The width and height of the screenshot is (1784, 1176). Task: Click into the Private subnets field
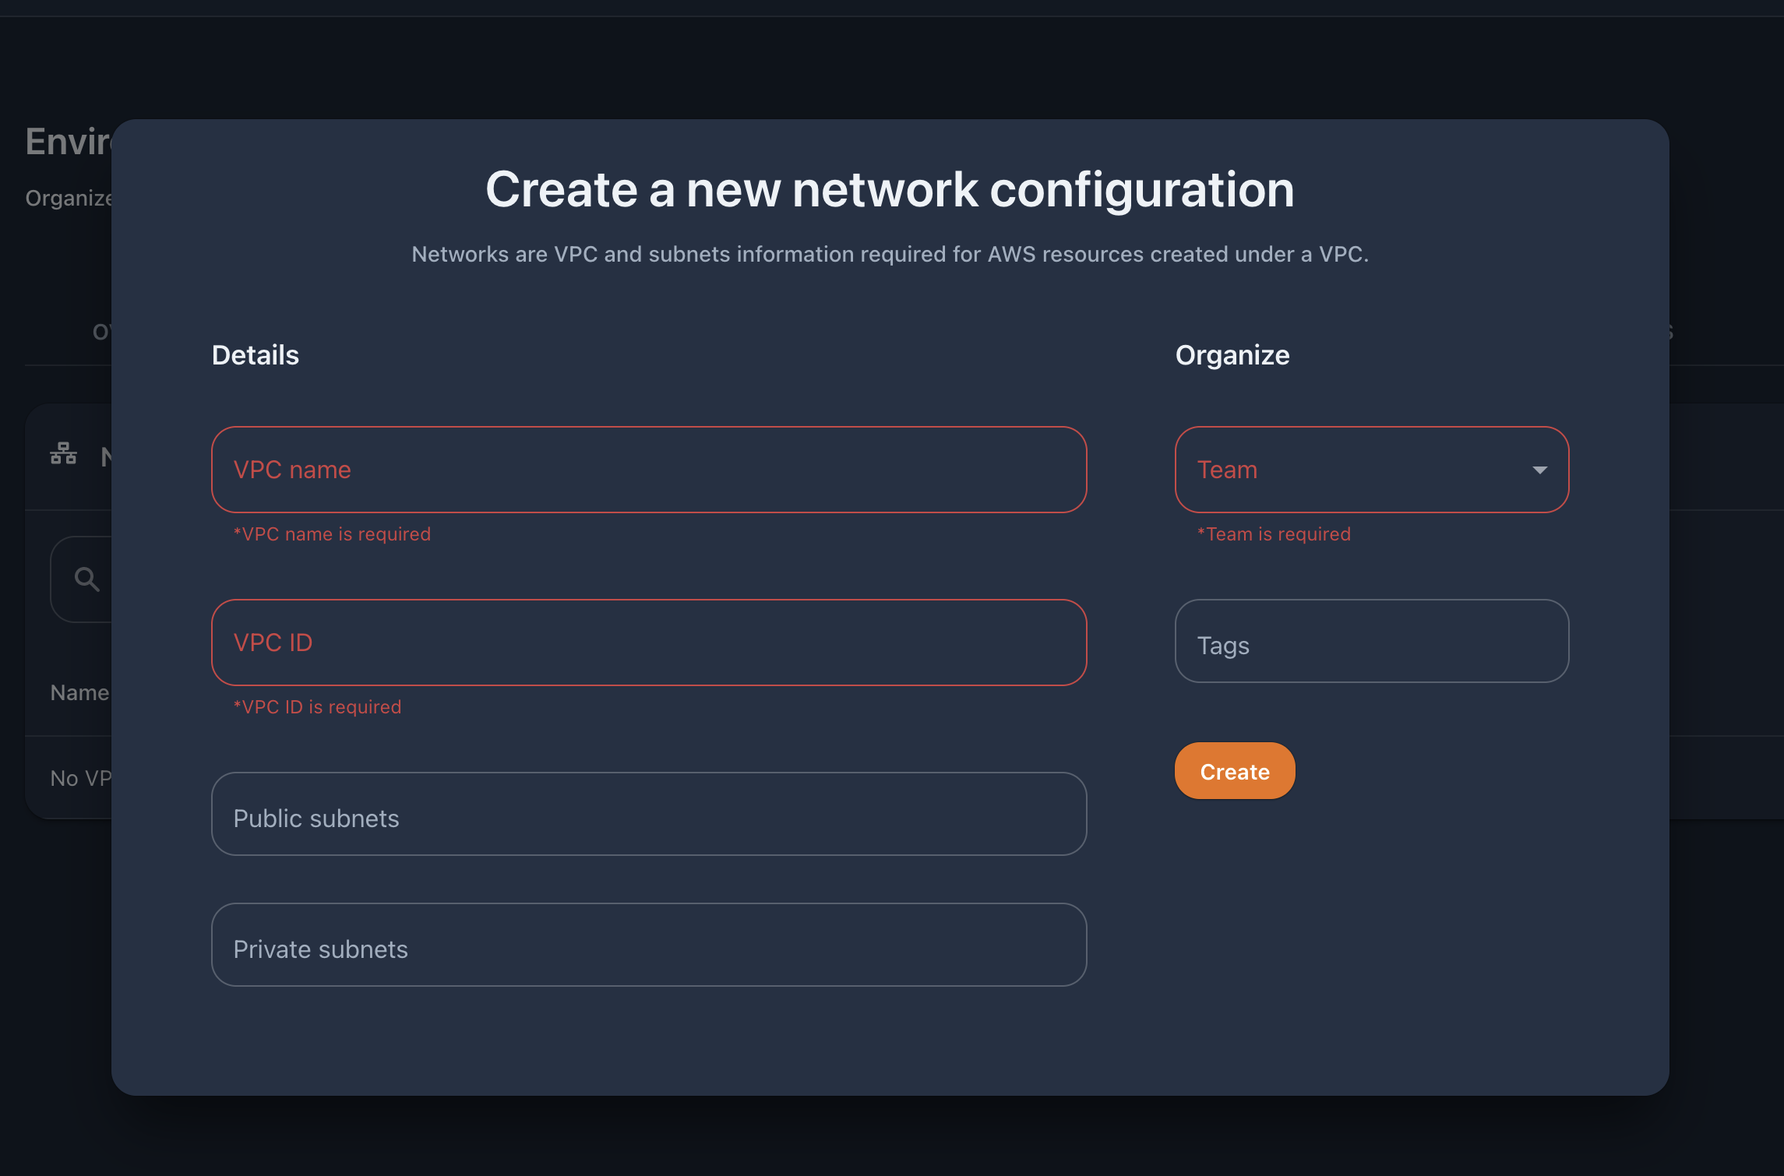[649, 945]
